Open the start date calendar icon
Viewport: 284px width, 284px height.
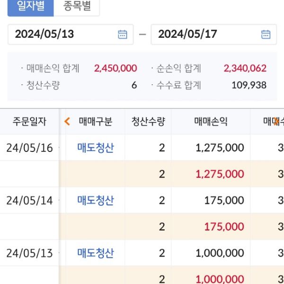[x=123, y=34]
